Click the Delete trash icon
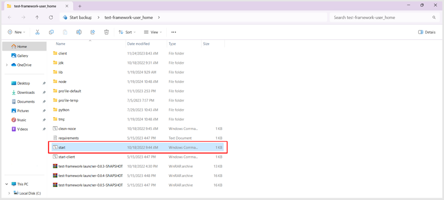The width and height of the screenshot is (444, 200). coord(106,32)
